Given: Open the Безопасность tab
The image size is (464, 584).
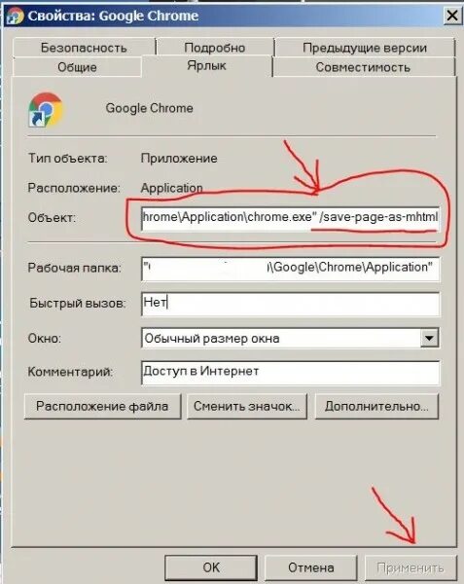Looking at the screenshot, I should (84, 48).
